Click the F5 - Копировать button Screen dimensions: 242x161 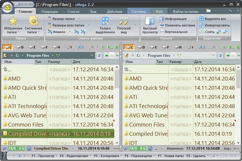pos(106,156)
